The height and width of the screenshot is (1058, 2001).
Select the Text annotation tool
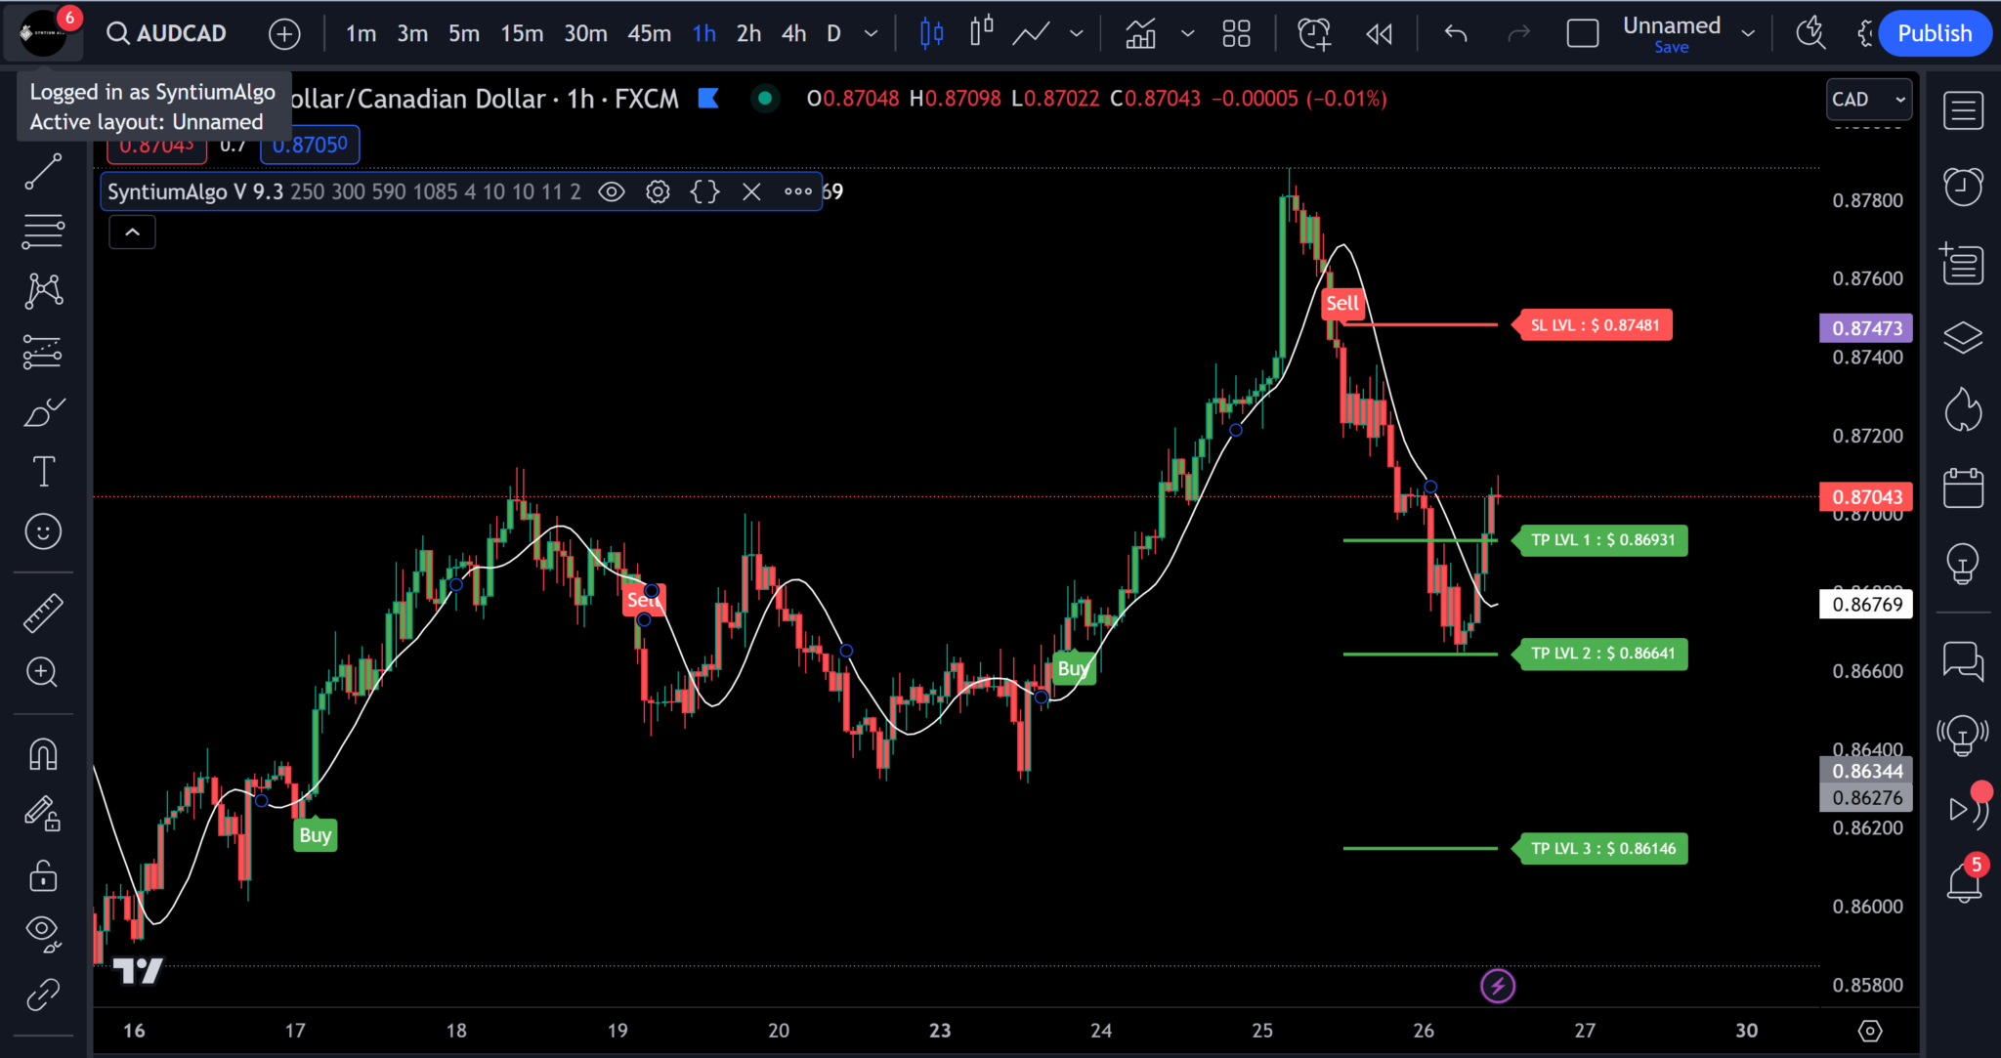43,472
